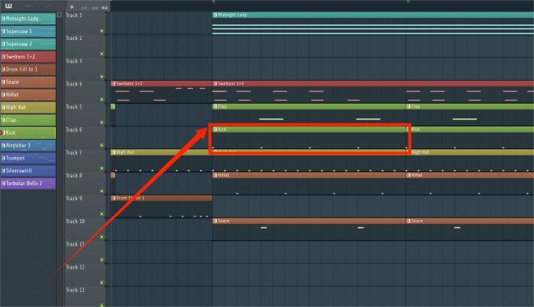Mute Track 6 using its green indicator
534x307 pixels.
pos(102,145)
